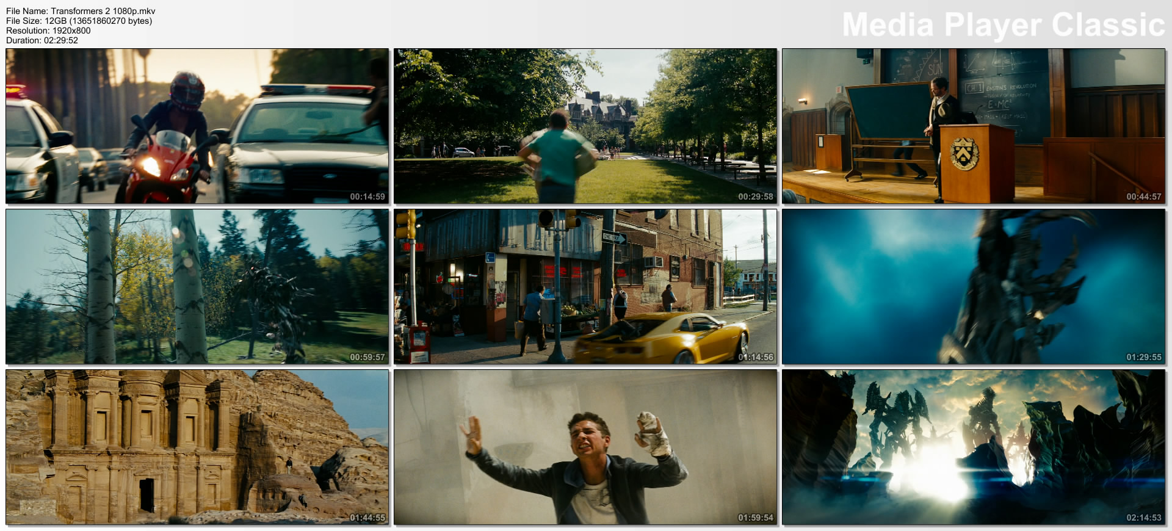Select the yellow Camaro street thumbnail
1172x531 pixels.
(585, 287)
